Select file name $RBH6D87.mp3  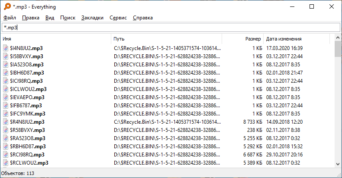tap(28, 147)
